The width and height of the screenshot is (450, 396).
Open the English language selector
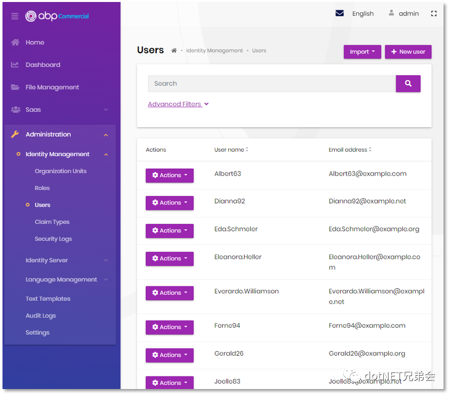tap(363, 13)
